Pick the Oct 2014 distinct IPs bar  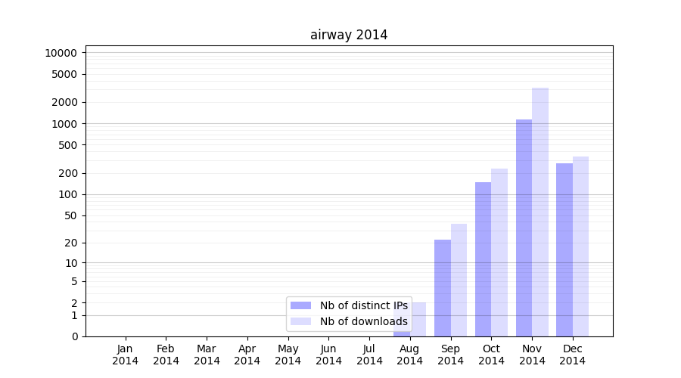(483, 259)
